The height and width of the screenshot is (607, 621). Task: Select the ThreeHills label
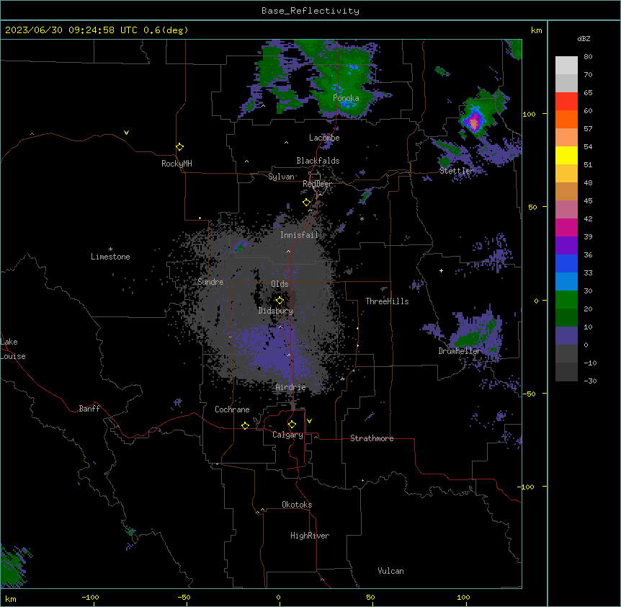(387, 301)
